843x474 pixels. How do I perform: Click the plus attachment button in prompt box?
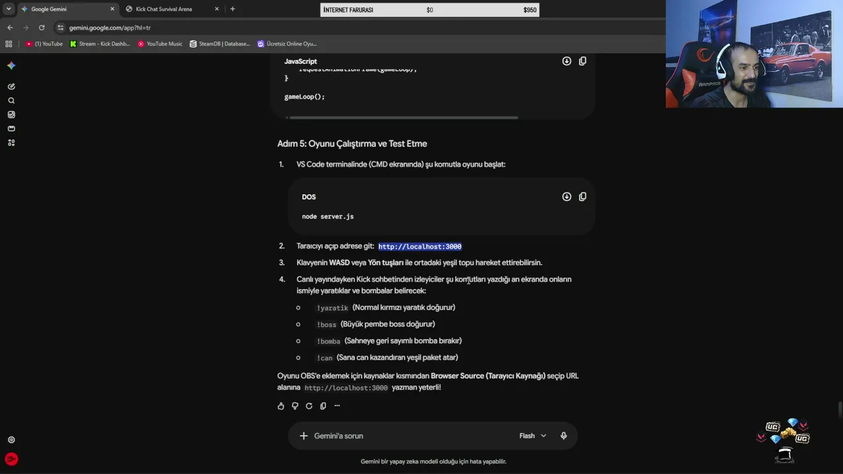pos(304,436)
